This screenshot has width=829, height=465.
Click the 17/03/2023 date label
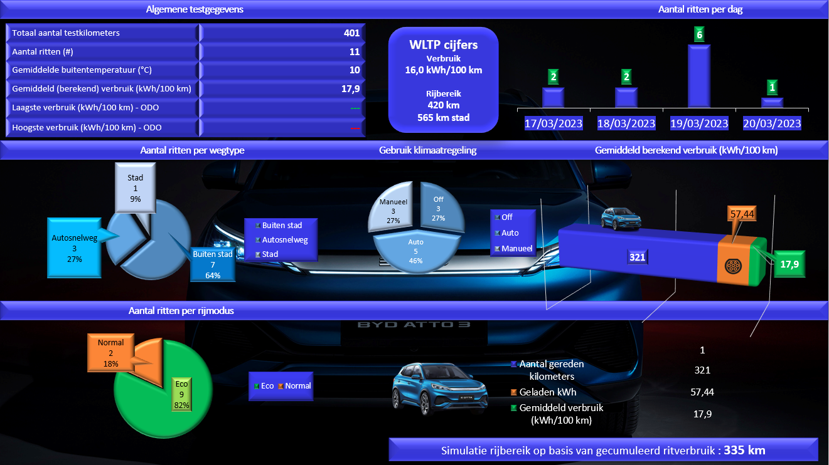(554, 123)
